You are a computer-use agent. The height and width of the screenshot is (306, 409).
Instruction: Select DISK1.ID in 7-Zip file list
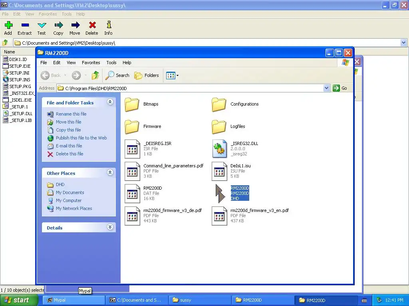click(15, 59)
